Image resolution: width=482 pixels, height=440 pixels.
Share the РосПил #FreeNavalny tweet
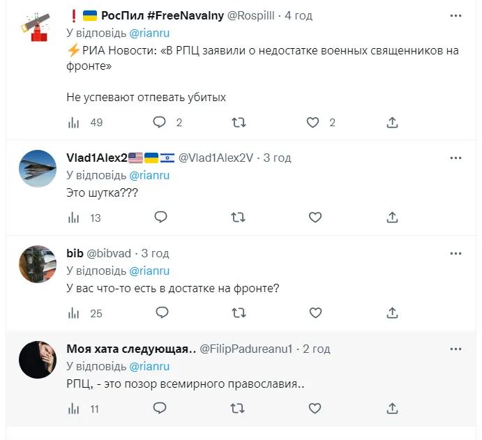[393, 123]
